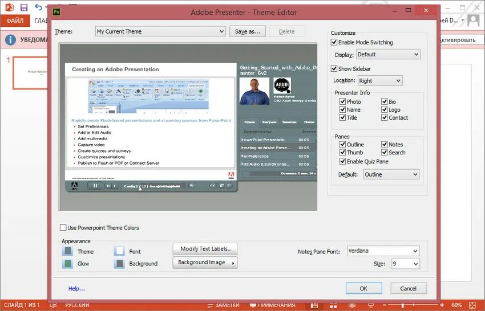Click the notification info icon in PowerPoint

pos(10,40)
